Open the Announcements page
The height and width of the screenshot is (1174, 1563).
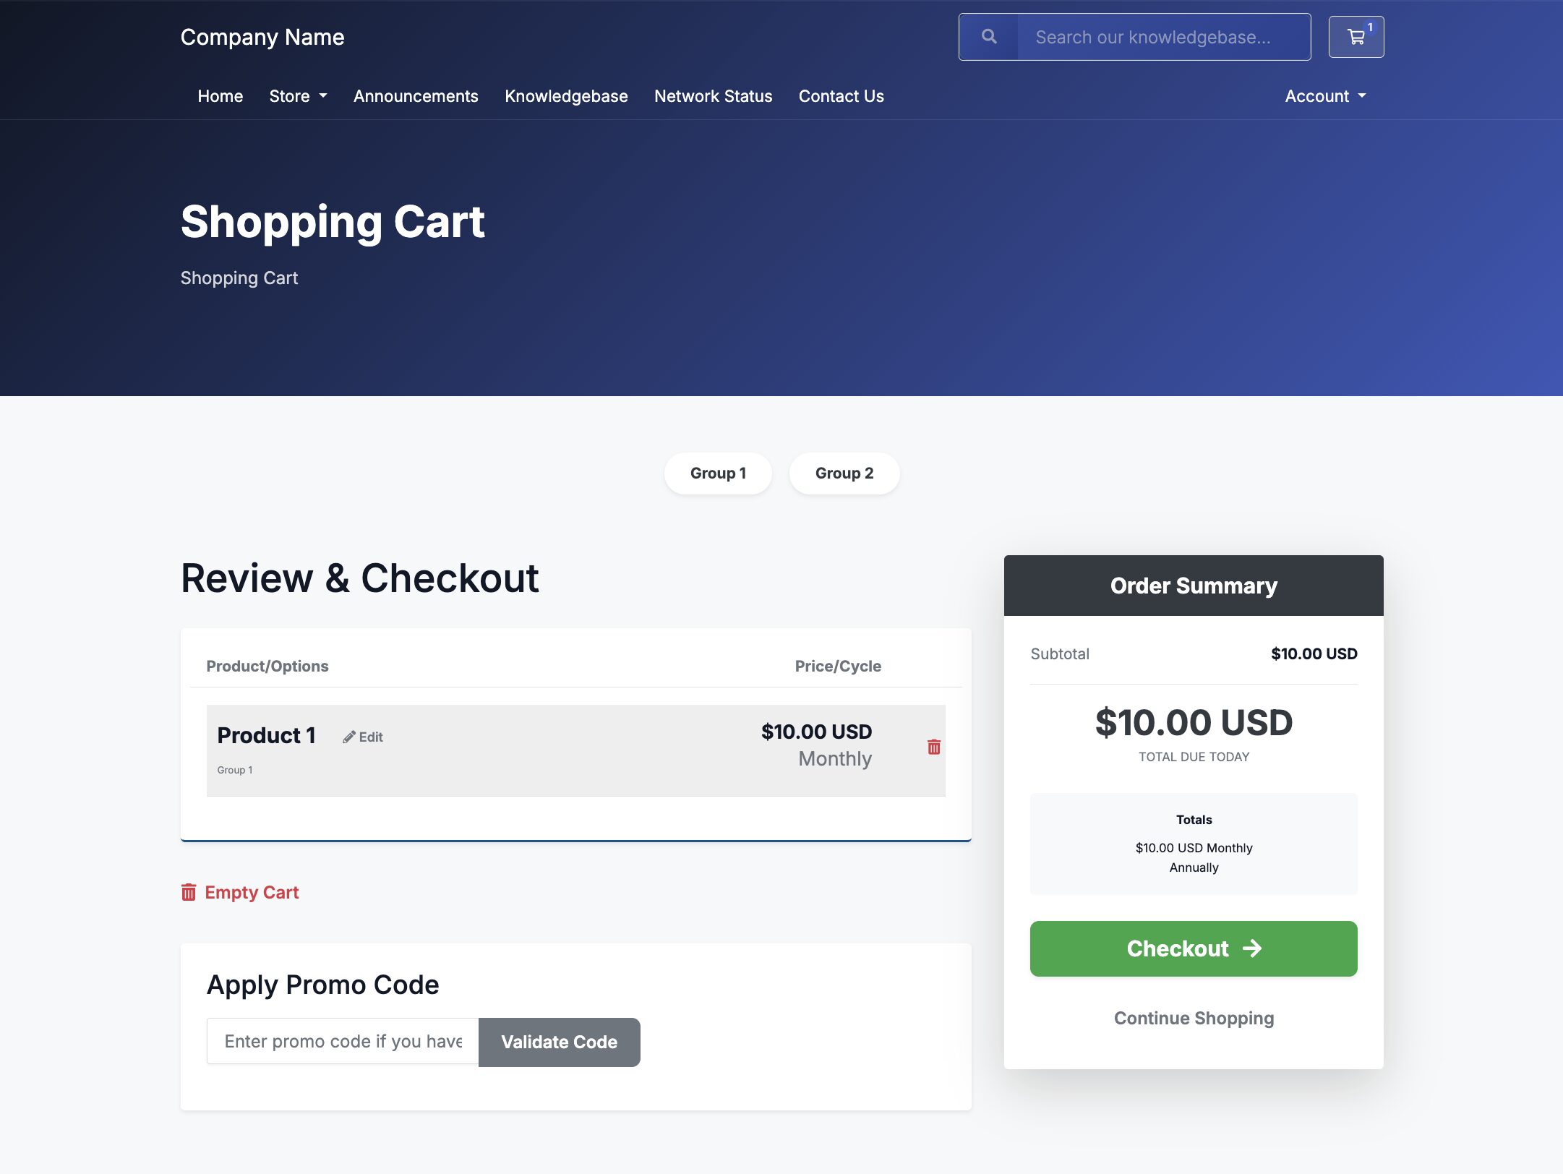tap(416, 96)
